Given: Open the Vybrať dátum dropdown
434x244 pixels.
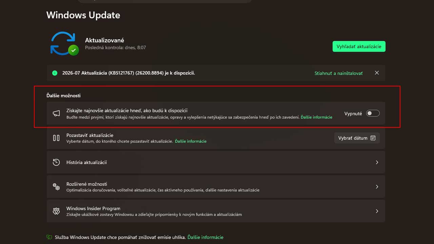Looking at the screenshot, I should coord(357,138).
